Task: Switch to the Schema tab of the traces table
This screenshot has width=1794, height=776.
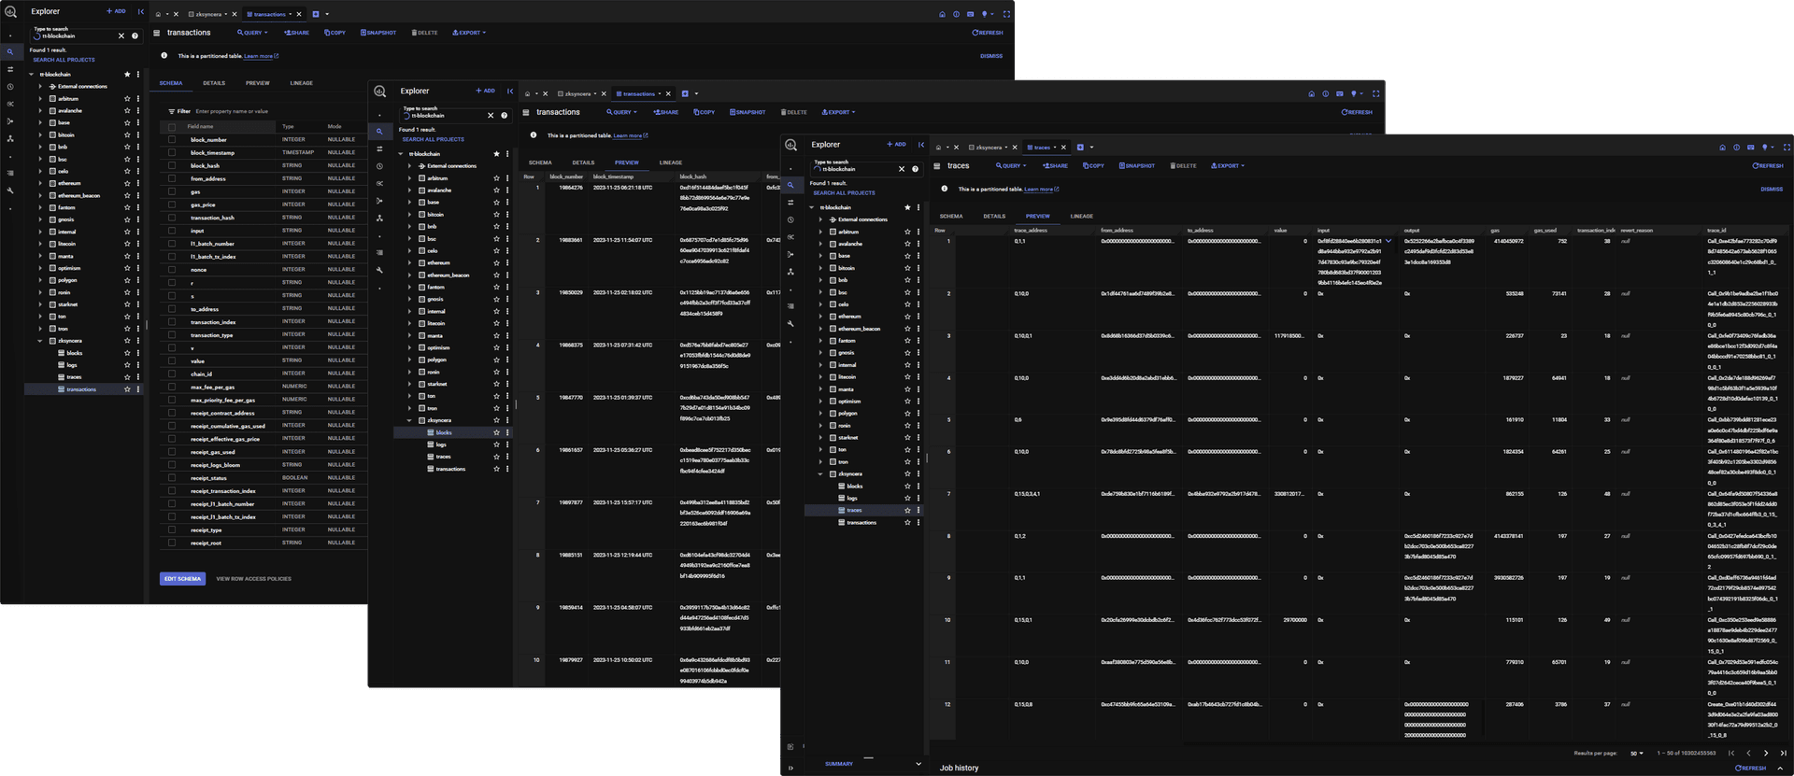Action: pos(951,217)
